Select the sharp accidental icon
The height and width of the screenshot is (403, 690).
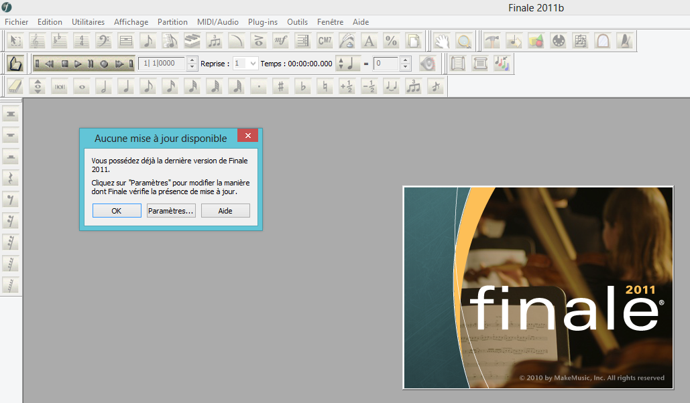coord(281,86)
